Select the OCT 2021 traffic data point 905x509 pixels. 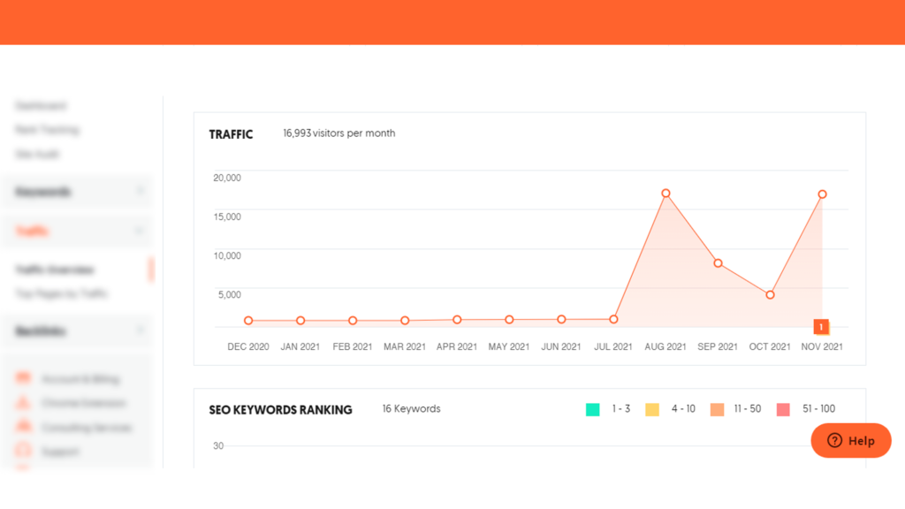tap(770, 295)
